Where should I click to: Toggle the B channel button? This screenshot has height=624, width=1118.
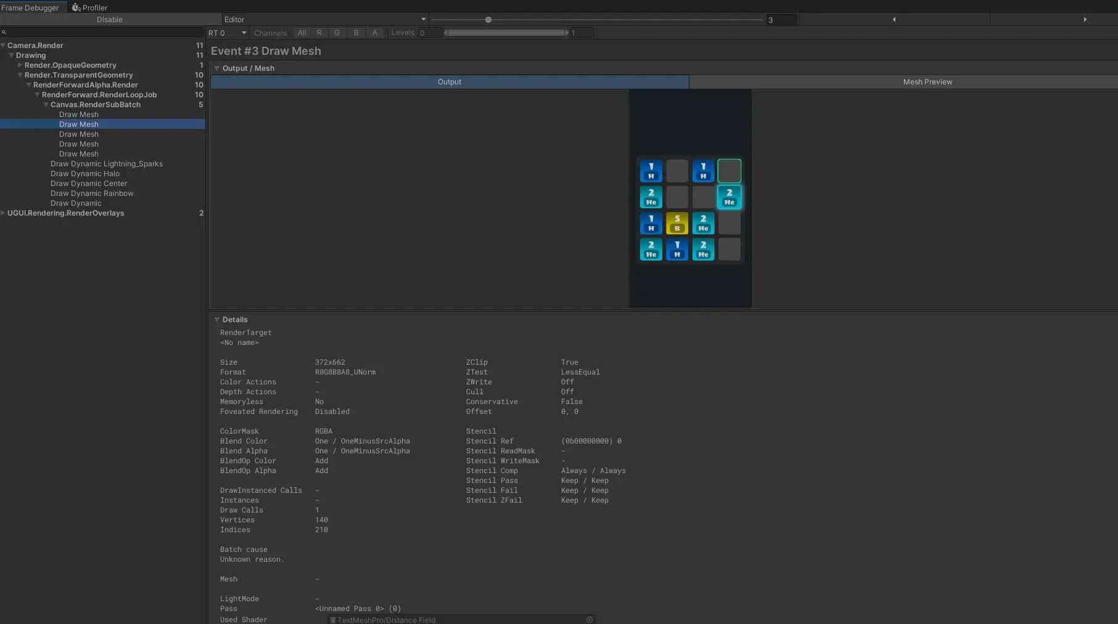356,33
